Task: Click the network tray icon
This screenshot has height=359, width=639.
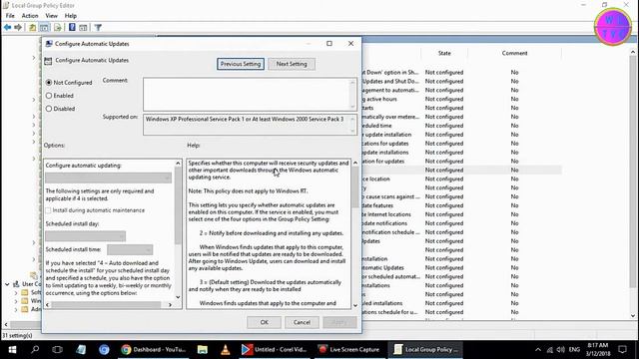Action: point(550,350)
